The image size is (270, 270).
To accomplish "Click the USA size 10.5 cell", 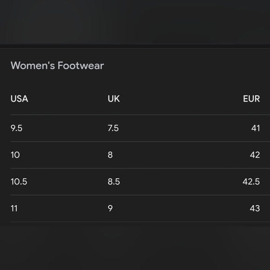I will tap(19, 182).
